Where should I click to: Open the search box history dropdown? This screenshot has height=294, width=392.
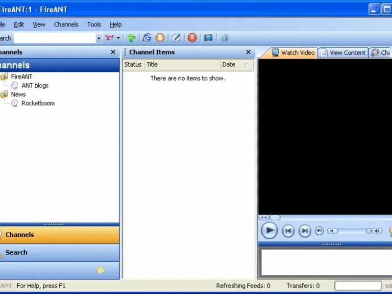99,38
